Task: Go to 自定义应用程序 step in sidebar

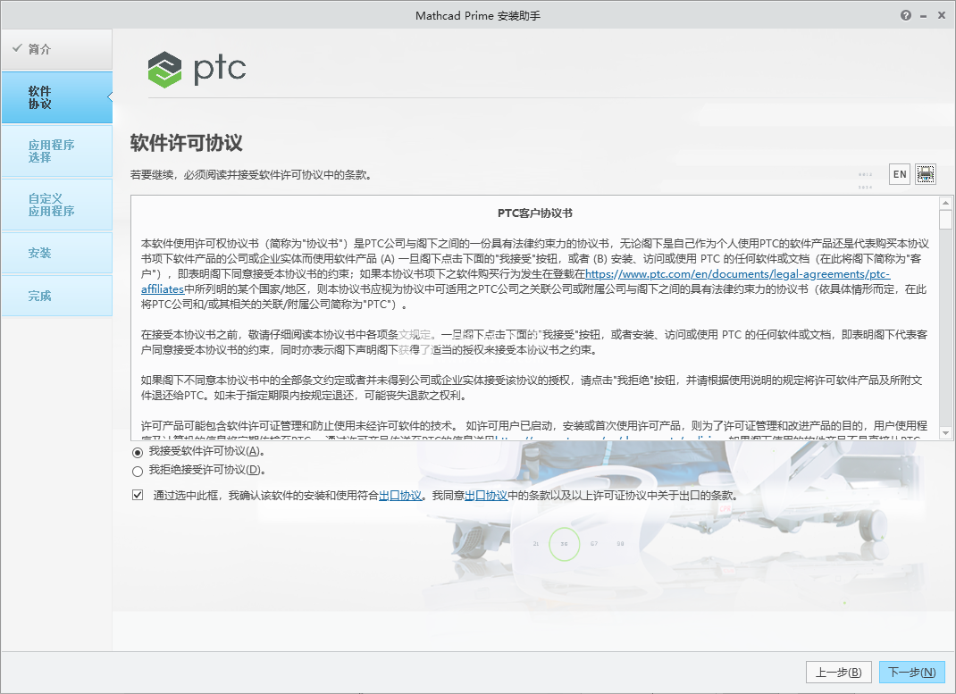Action: [x=56, y=205]
